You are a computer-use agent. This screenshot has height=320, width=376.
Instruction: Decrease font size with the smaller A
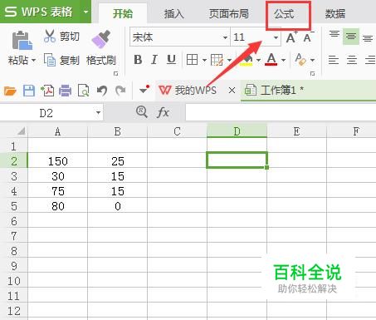coord(308,37)
